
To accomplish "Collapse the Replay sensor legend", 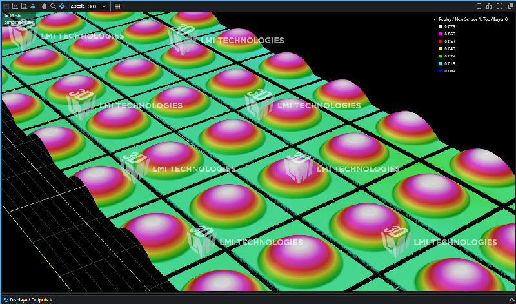I will 435,19.
